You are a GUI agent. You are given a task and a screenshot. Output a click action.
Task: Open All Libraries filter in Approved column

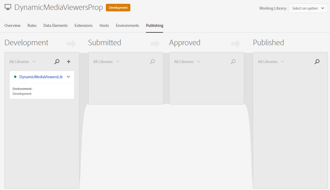[187, 62]
